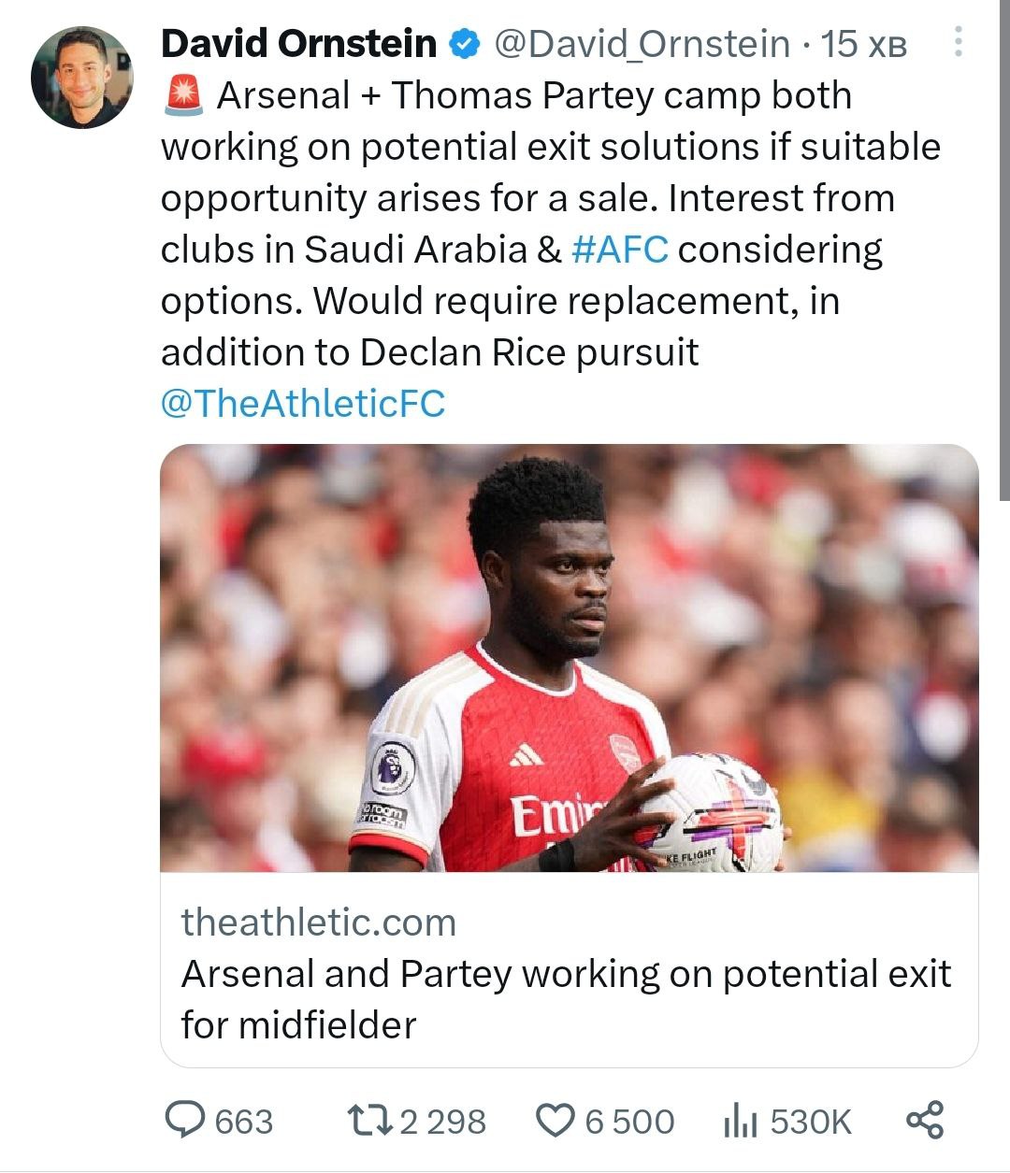The image size is (1010, 1173).
Task: Click the theathletic.com domain link
Action: [318, 923]
